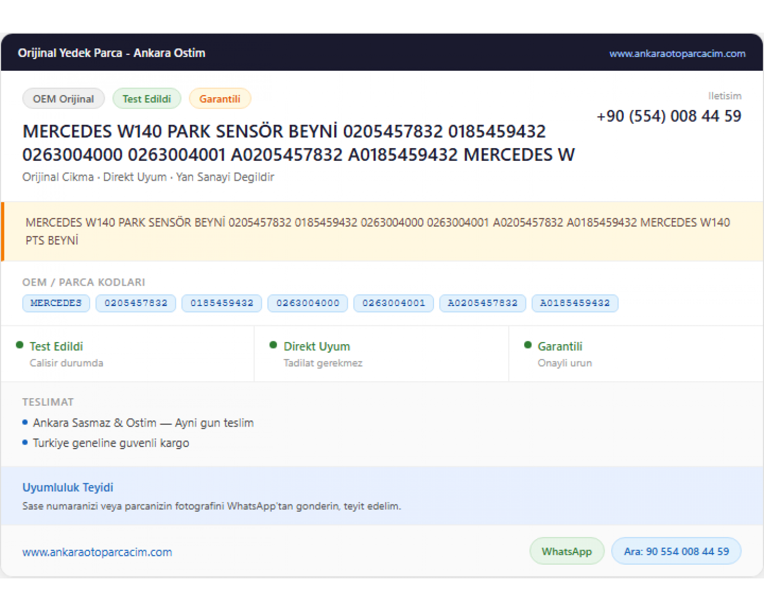Call via 'Ara: 90 554 008 44 59' button
Screen dimensions: 764x611
click(x=676, y=551)
